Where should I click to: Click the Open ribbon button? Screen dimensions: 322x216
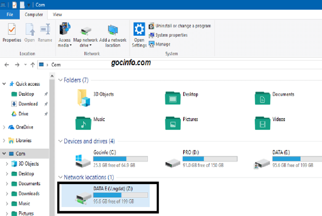pos(29,33)
